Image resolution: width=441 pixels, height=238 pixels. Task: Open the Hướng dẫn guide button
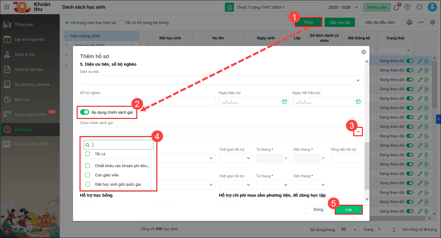click(377, 7)
